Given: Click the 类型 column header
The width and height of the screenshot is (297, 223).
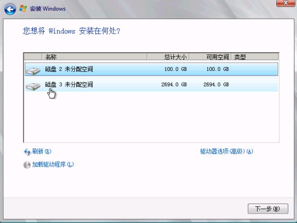Looking at the screenshot, I should 240,57.
